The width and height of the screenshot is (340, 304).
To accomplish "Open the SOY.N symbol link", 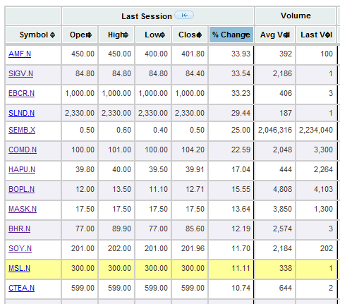I will (20, 248).
